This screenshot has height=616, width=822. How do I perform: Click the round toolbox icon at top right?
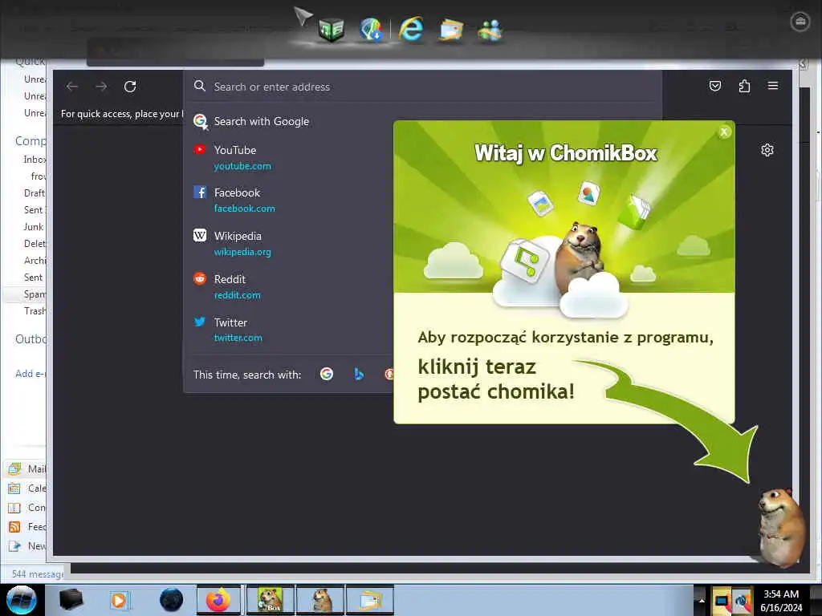tap(800, 22)
